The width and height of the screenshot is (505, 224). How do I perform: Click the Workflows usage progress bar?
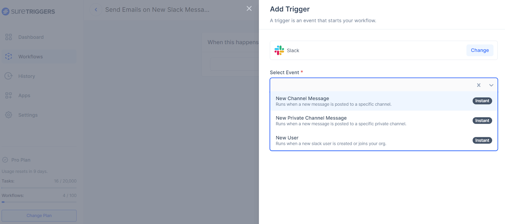tap(39, 202)
